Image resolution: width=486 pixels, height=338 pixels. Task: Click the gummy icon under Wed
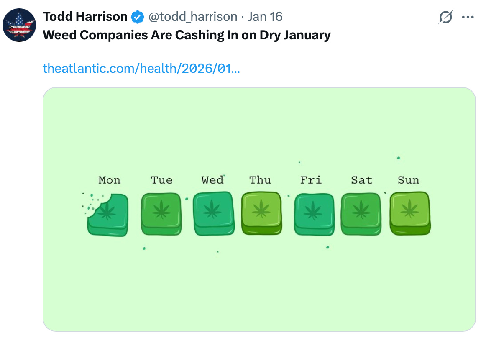(x=213, y=213)
